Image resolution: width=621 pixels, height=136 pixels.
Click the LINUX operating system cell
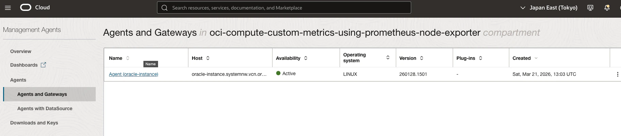pyautogui.click(x=350, y=74)
